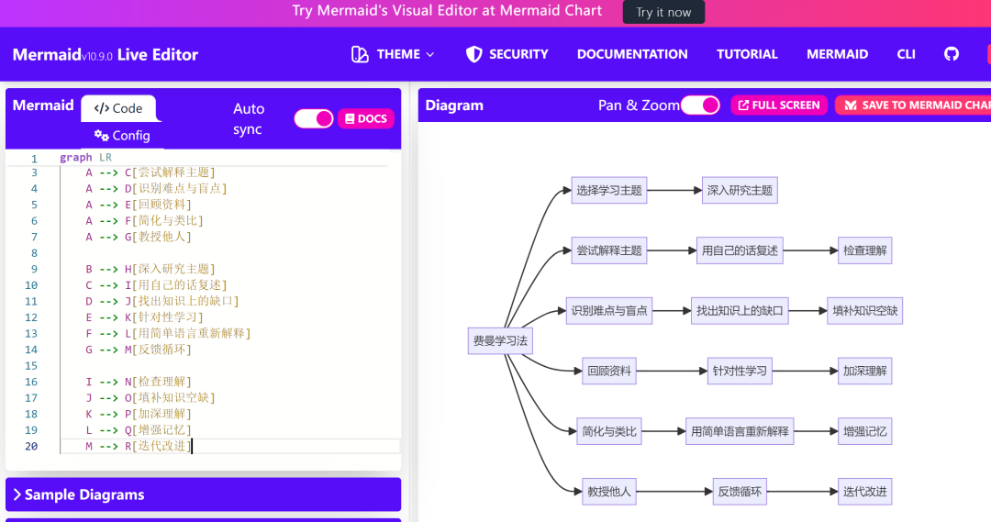Select the 深入研究主题 diagram node
The width and height of the screenshot is (991, 522).
coord(740,190)
